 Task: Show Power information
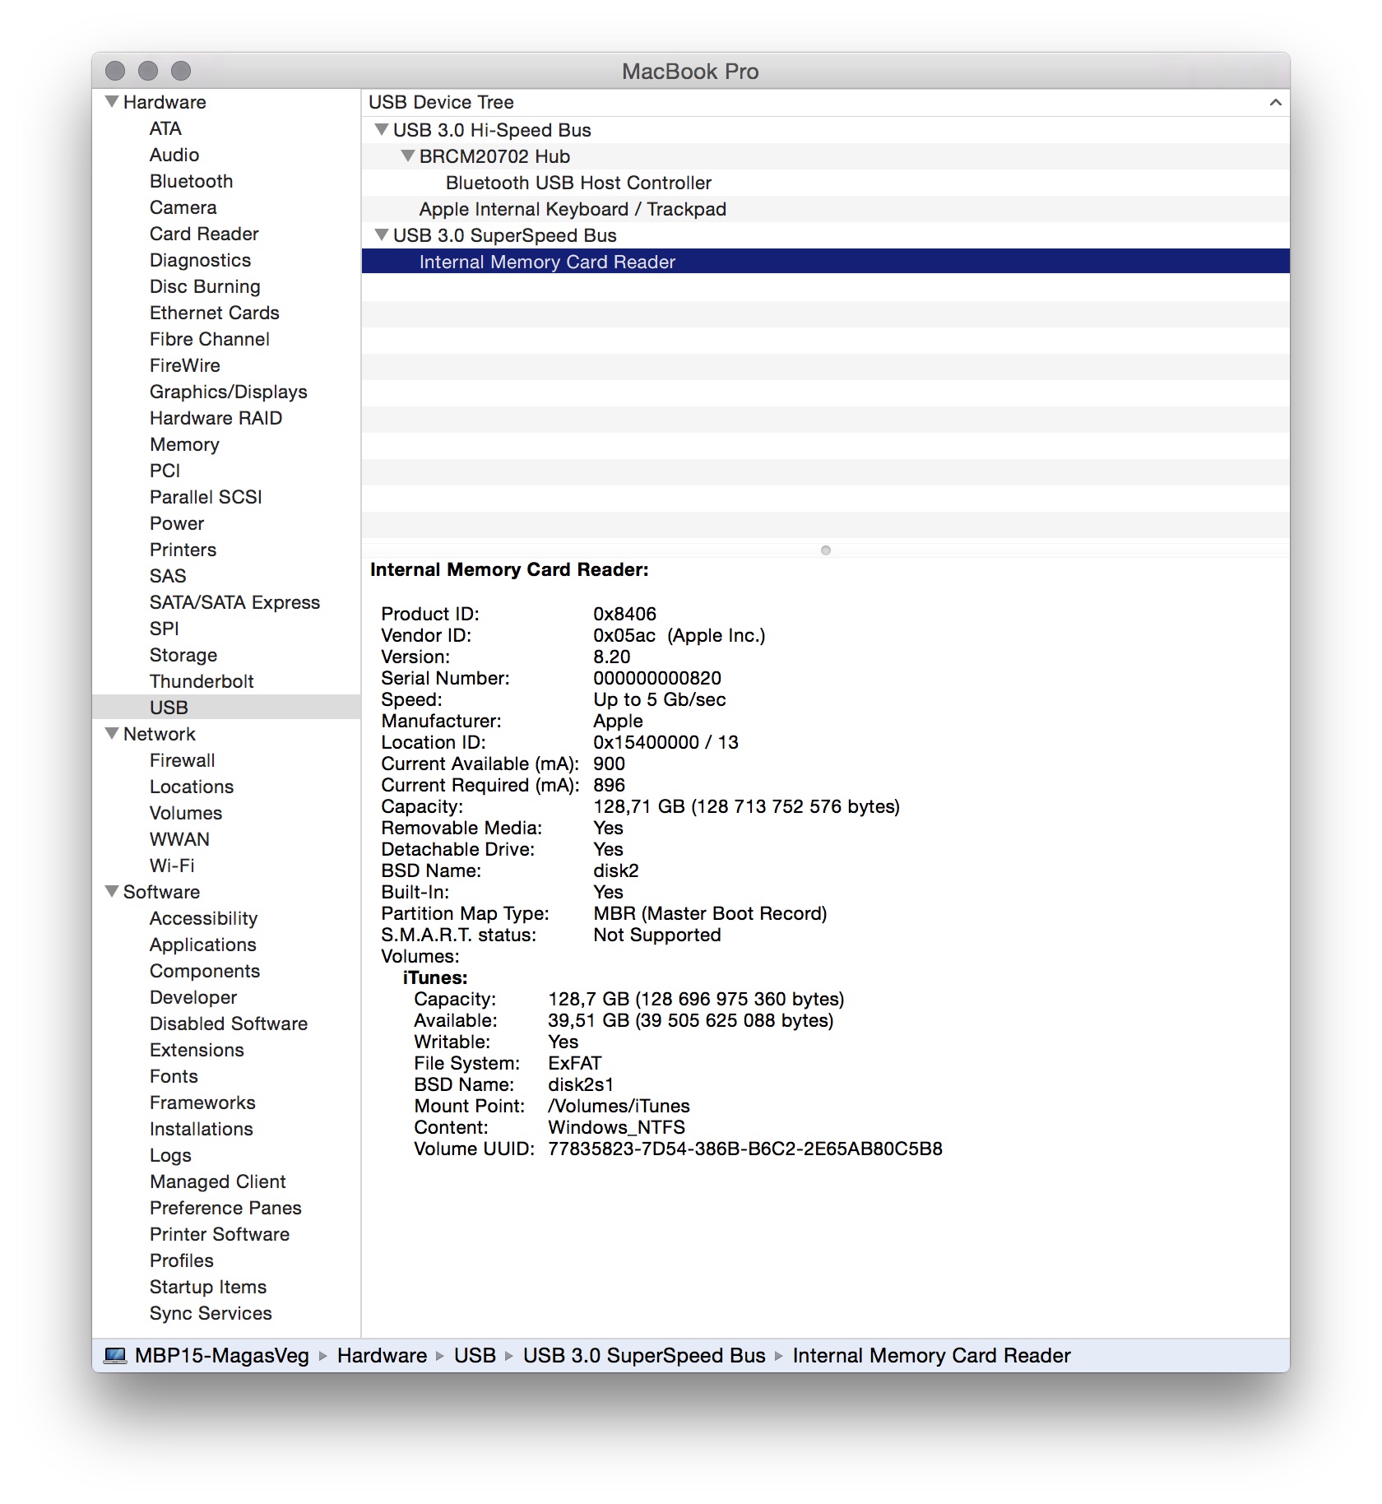coord(177,523)
